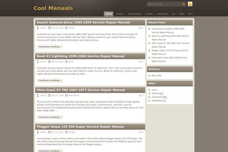228x152 pixels.
Task: Open the Outboard menu item
Action: point(162,14)
